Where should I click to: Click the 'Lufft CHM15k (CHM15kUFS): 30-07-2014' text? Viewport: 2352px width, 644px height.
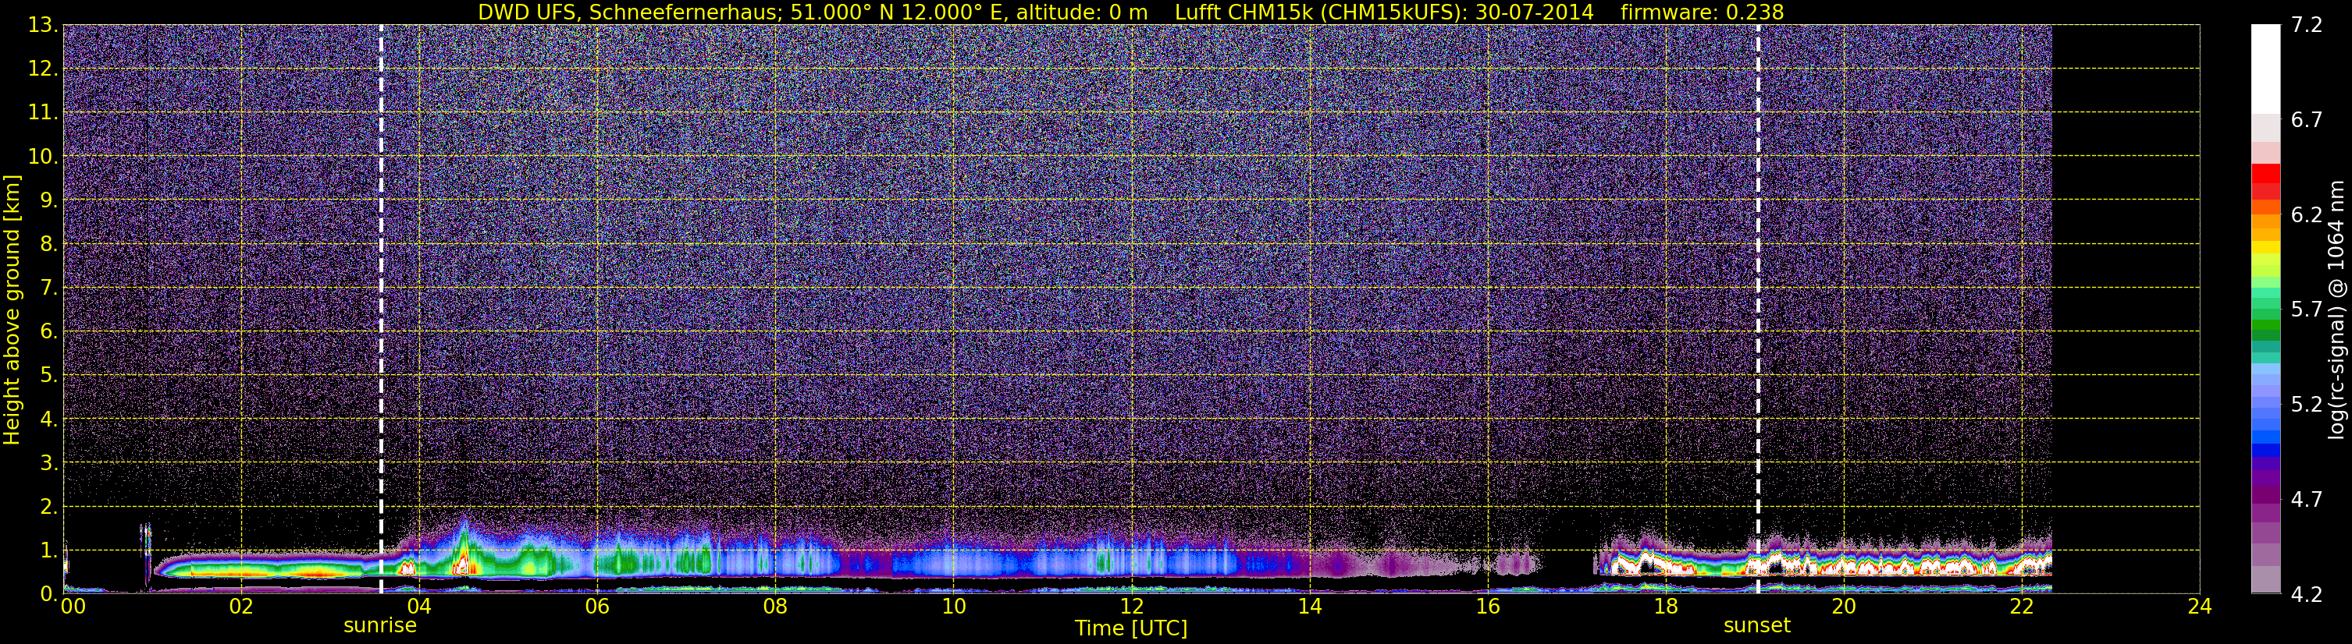pyautogui.click(x=1383, y=12)
